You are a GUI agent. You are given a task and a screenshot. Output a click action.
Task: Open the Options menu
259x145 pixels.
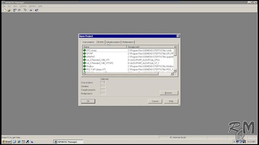point(23,6)
